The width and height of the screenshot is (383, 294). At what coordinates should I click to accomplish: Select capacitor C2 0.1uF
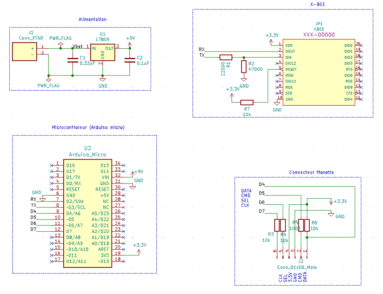point(129,60)
